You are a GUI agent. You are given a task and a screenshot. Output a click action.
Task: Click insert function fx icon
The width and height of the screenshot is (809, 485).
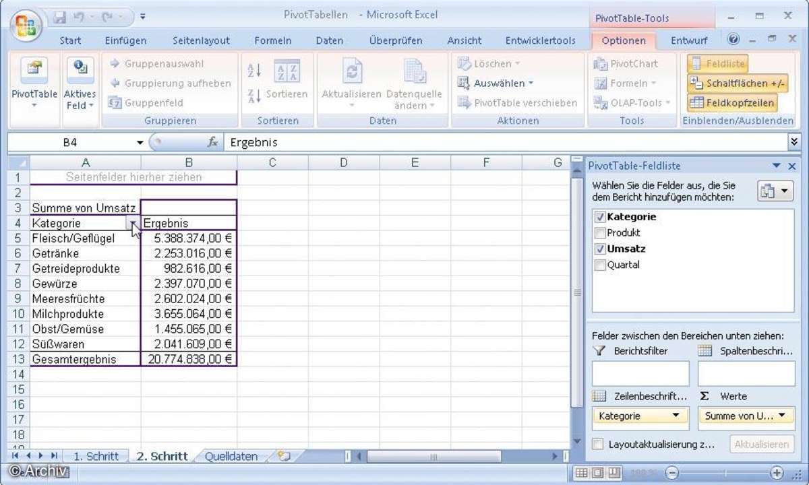point(212,142)
